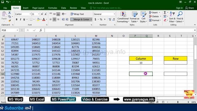Open the File tab

tap(5, 8)
